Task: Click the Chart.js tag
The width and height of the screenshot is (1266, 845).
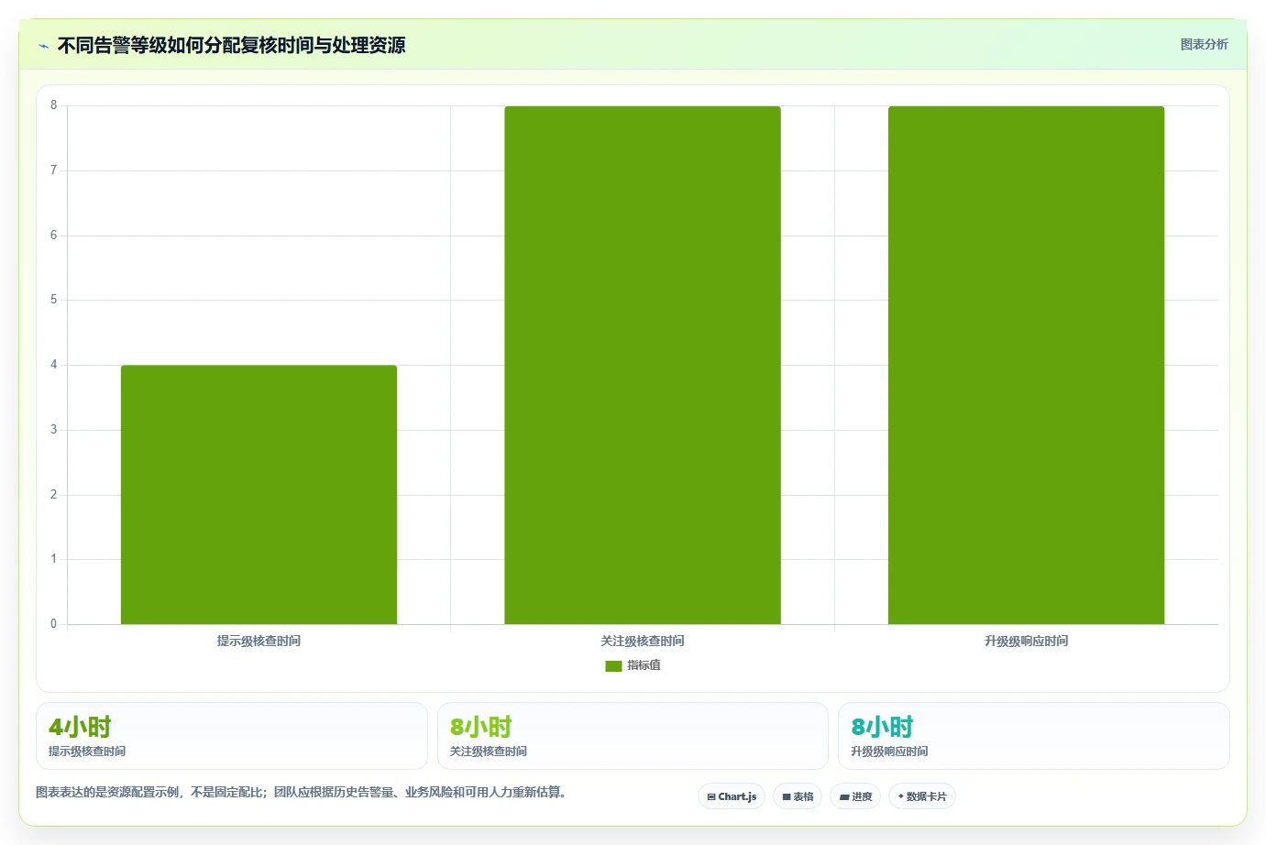Action: pyautogui.click(x=732, y=796)
